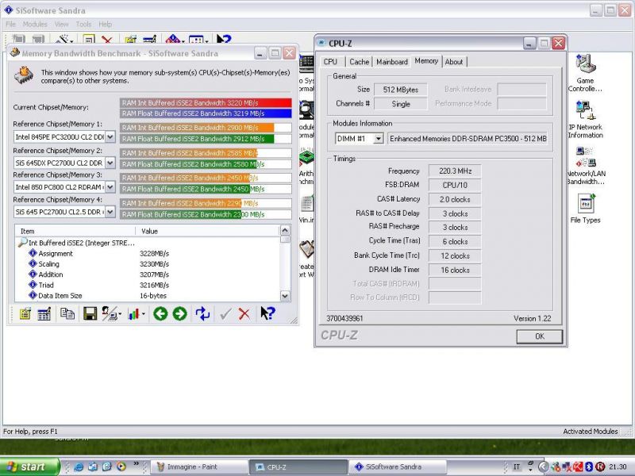The width and height of the screenshot is (635, 476).
Task: Switch to SiSoftware Sandra taskbar button
Action: (x=398, y=466)
